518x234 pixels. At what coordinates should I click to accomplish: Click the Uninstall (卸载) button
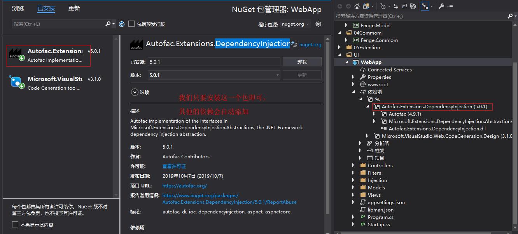point(302,62)
